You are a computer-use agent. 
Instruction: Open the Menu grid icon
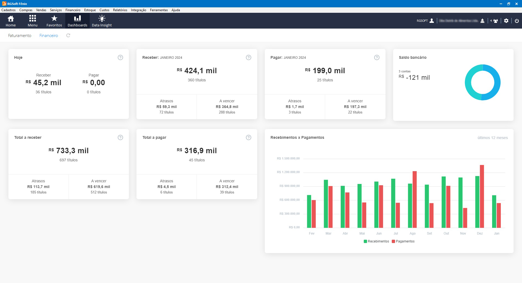tap(32, 21)
